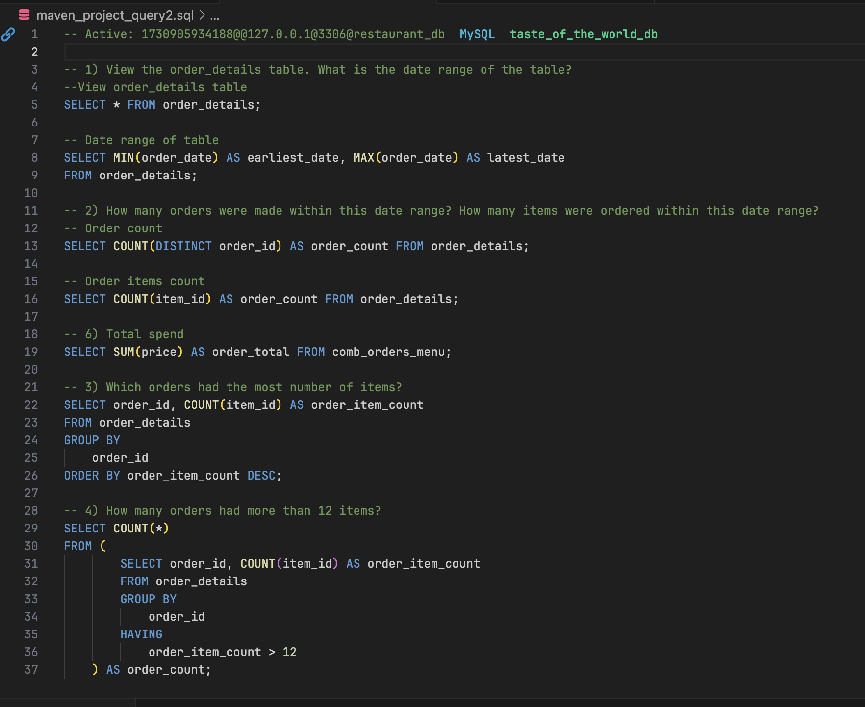
Task: Place cursor on empty line 2
Action: [x=464, y=52]
